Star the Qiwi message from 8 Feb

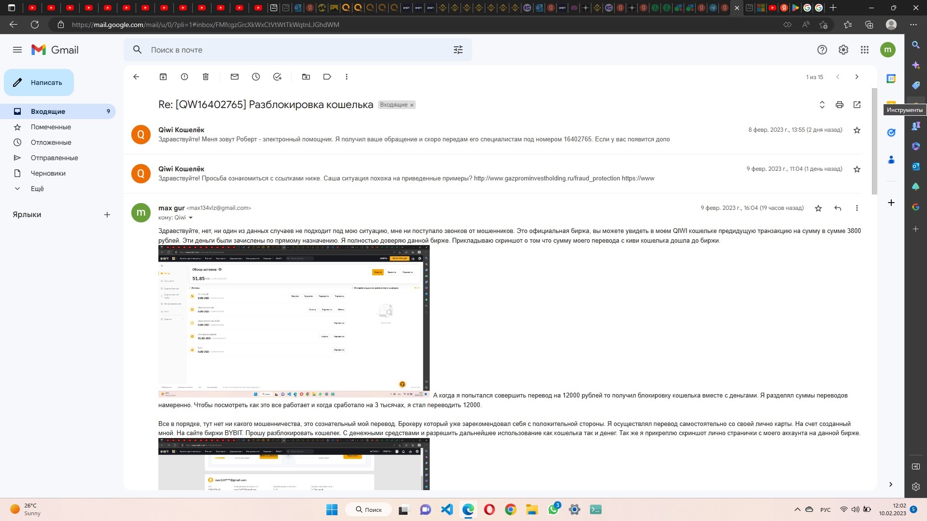(x=857, y=130)
